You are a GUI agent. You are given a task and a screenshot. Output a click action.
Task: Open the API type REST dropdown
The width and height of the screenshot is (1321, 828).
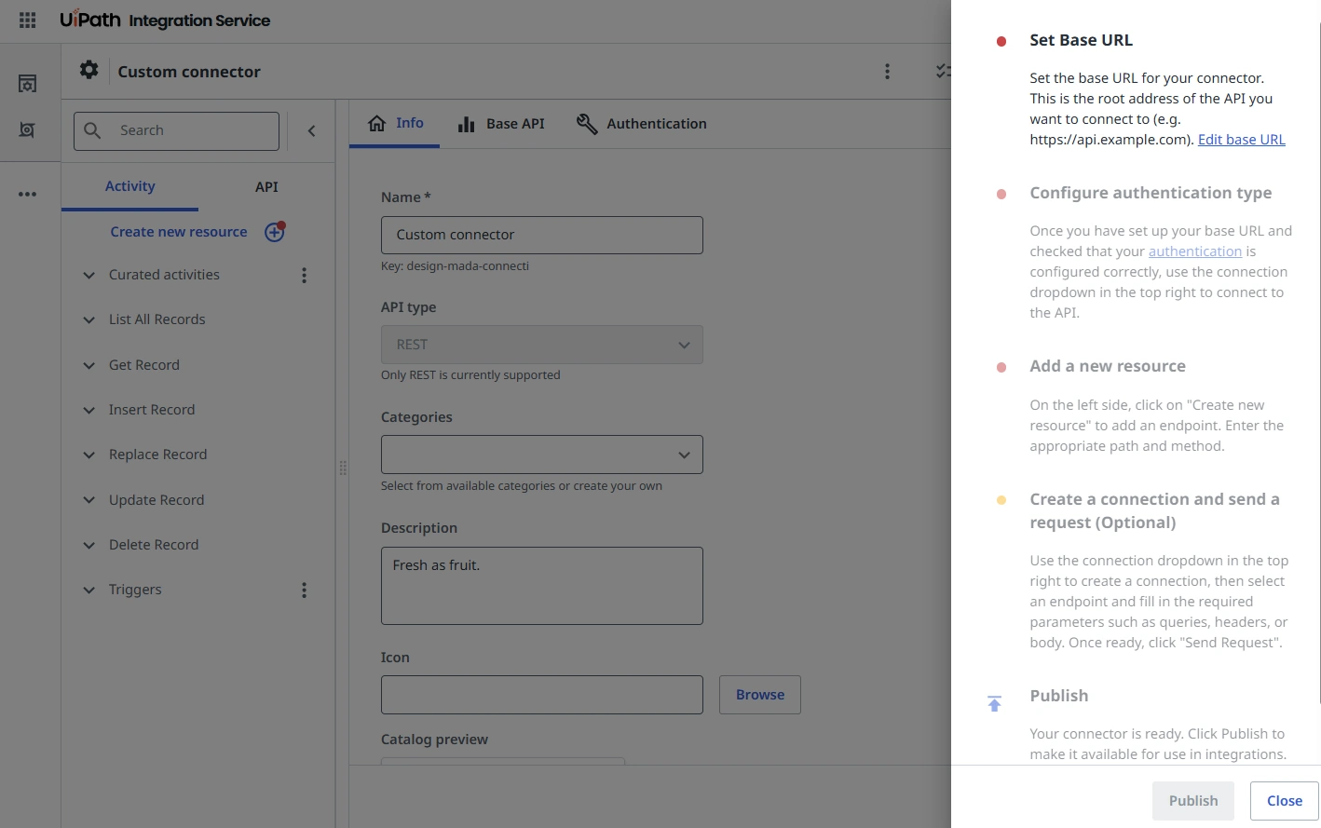coord(542,345)
